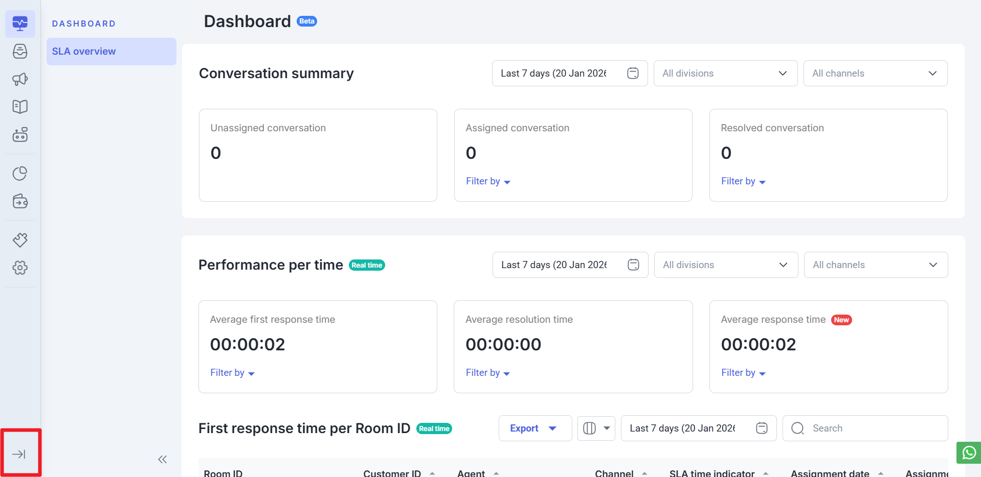Image resolution: width=981 pixels, height=477 pixels.
Task: Click the WhatsApp floating icon
Action: [969, 452]
